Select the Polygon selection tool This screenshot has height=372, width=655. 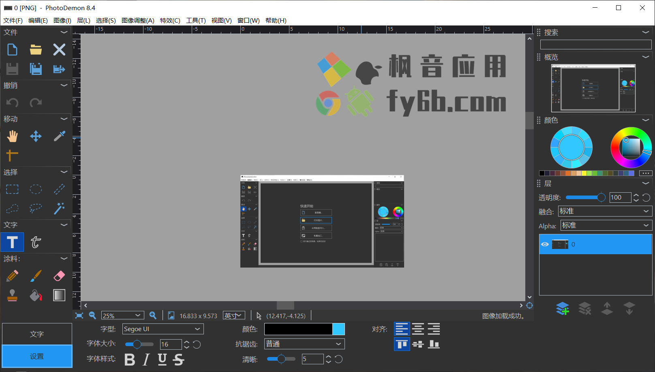(x=12, y=208)
